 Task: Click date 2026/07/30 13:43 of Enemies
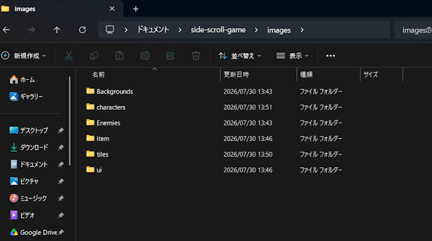click(x=248, y=123)
